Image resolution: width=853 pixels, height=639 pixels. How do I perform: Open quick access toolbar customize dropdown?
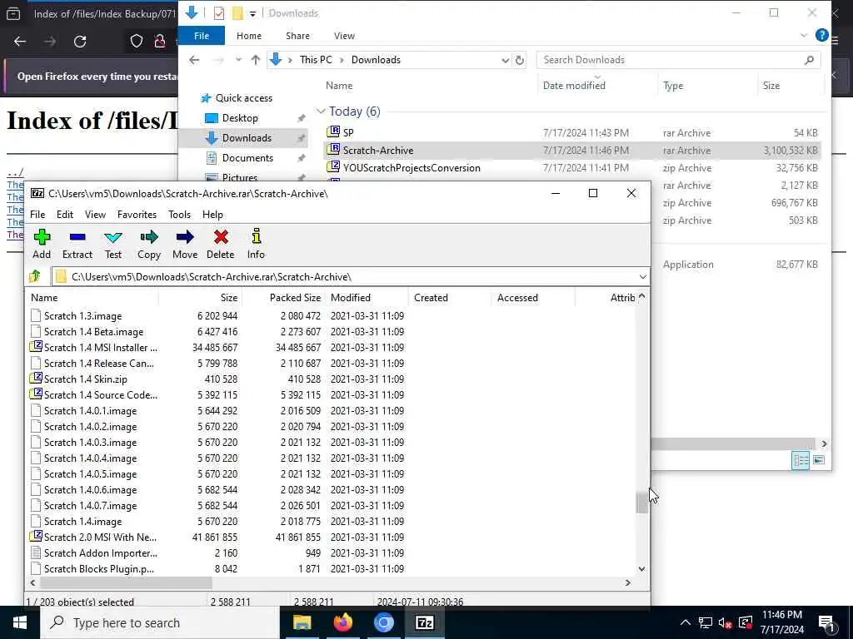click(253, 13)
